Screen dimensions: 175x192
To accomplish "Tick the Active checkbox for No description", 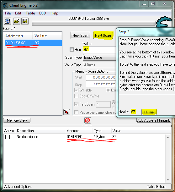I will click(8, 137).
